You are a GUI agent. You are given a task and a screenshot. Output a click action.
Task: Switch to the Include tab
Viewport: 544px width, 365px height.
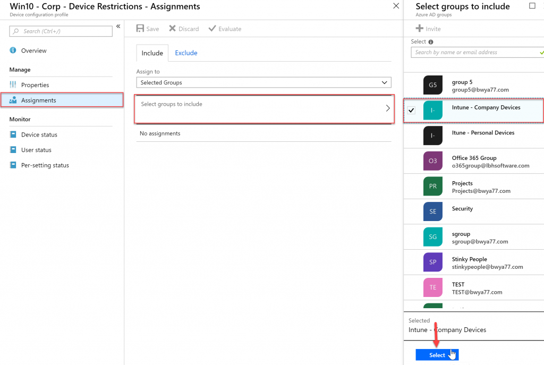click(152, 53)
